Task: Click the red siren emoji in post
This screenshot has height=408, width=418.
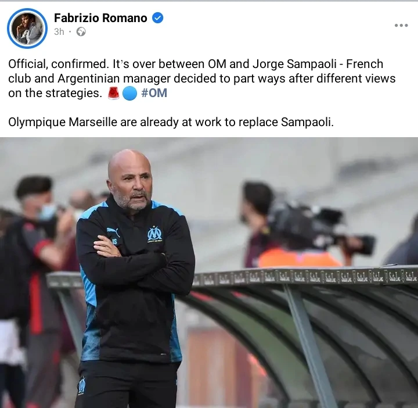Action: [114, 93]
